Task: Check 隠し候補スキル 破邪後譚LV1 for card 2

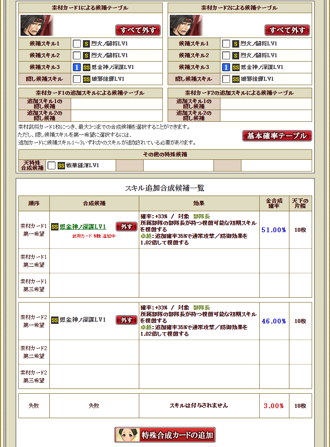Action: (226, 79)
